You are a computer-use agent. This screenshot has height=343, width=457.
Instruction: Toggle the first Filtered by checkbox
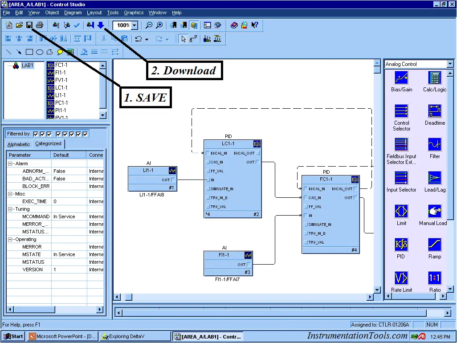pos(36,134)
